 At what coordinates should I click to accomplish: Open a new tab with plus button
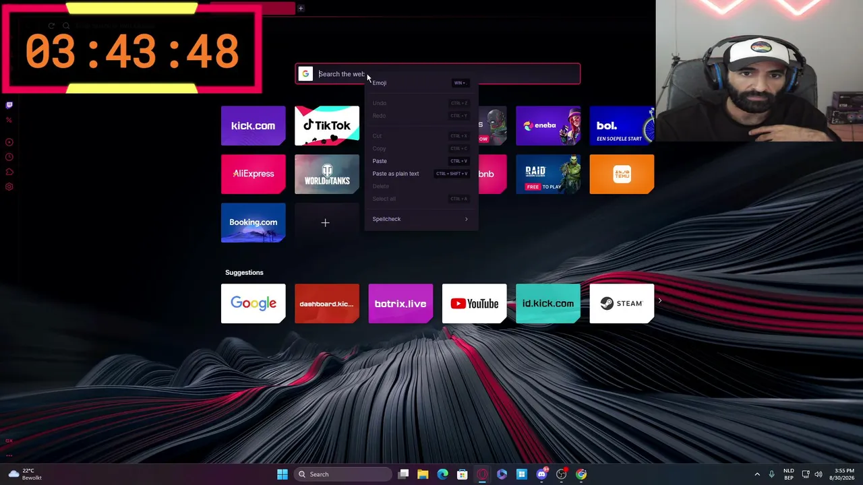[301, 8]
